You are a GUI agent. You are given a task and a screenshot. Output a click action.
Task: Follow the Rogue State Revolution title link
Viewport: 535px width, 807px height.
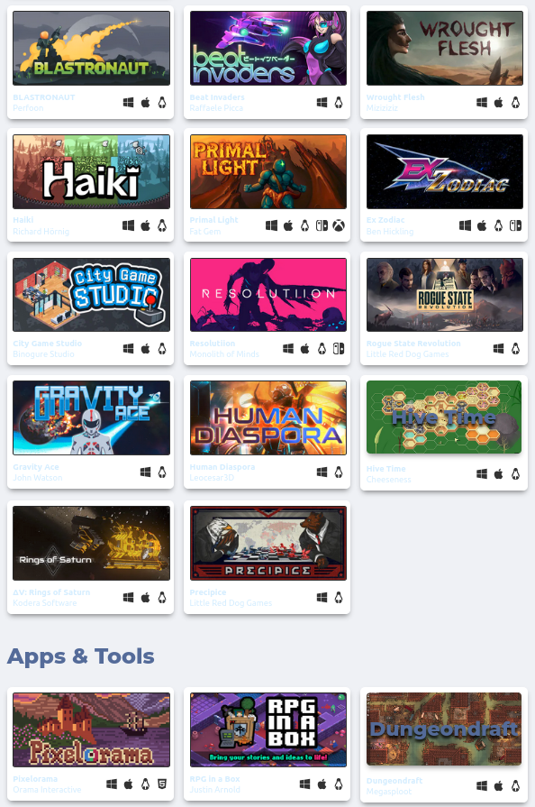(413, 344)
